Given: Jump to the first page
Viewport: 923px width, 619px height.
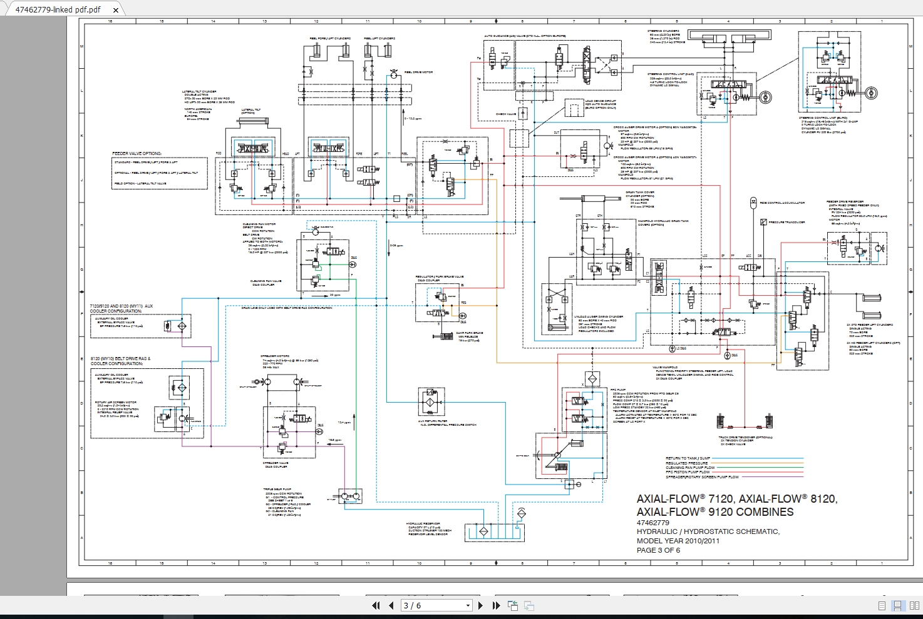Looking at the screenshot, I should [376, 605].
